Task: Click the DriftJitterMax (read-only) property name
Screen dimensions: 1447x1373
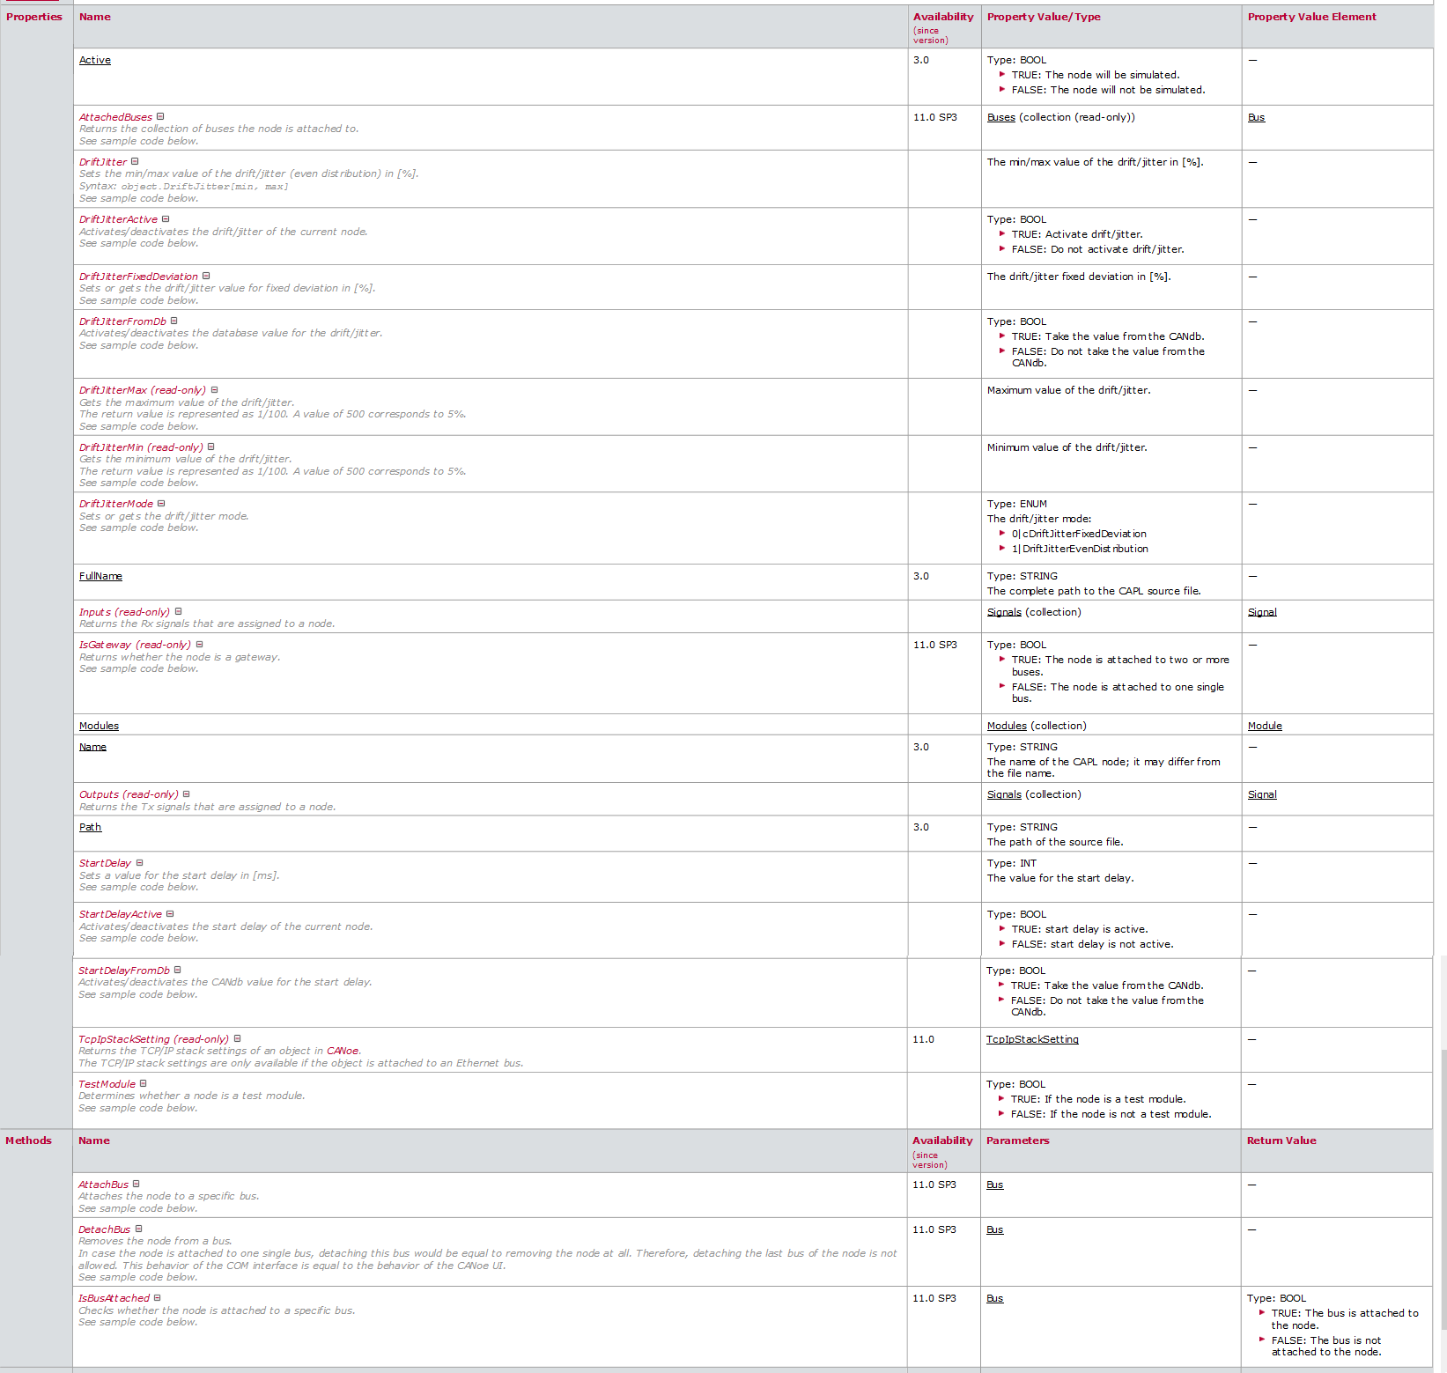Action: [x=143, y=390]
